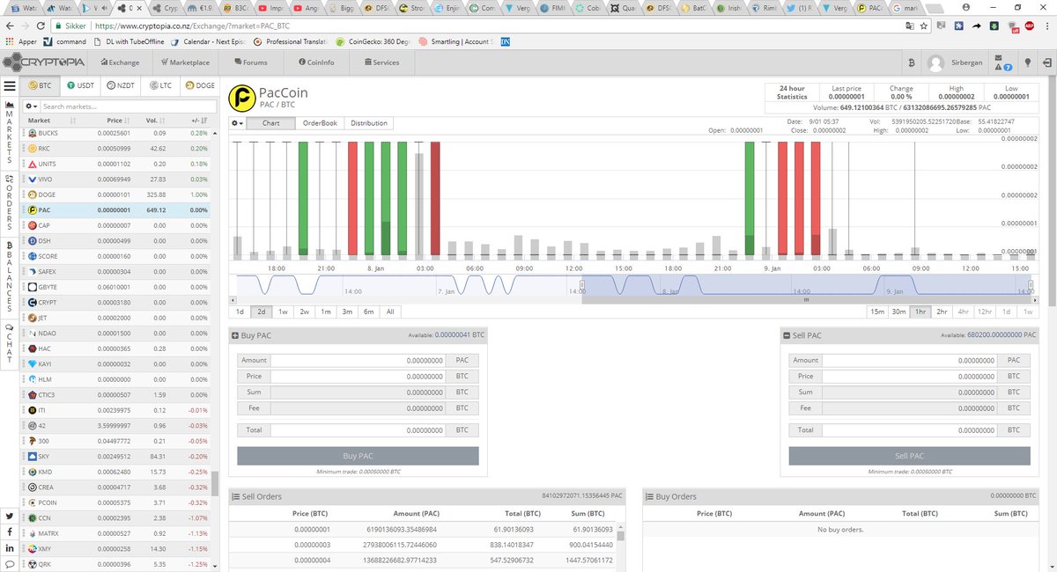Open the LinkedIn social link

click(10, 548)
